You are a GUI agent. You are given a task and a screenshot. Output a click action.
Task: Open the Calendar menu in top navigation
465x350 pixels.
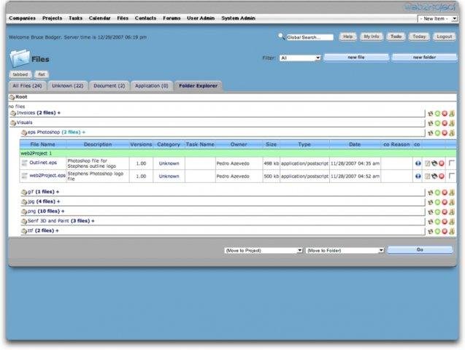(x=99, y=17)
